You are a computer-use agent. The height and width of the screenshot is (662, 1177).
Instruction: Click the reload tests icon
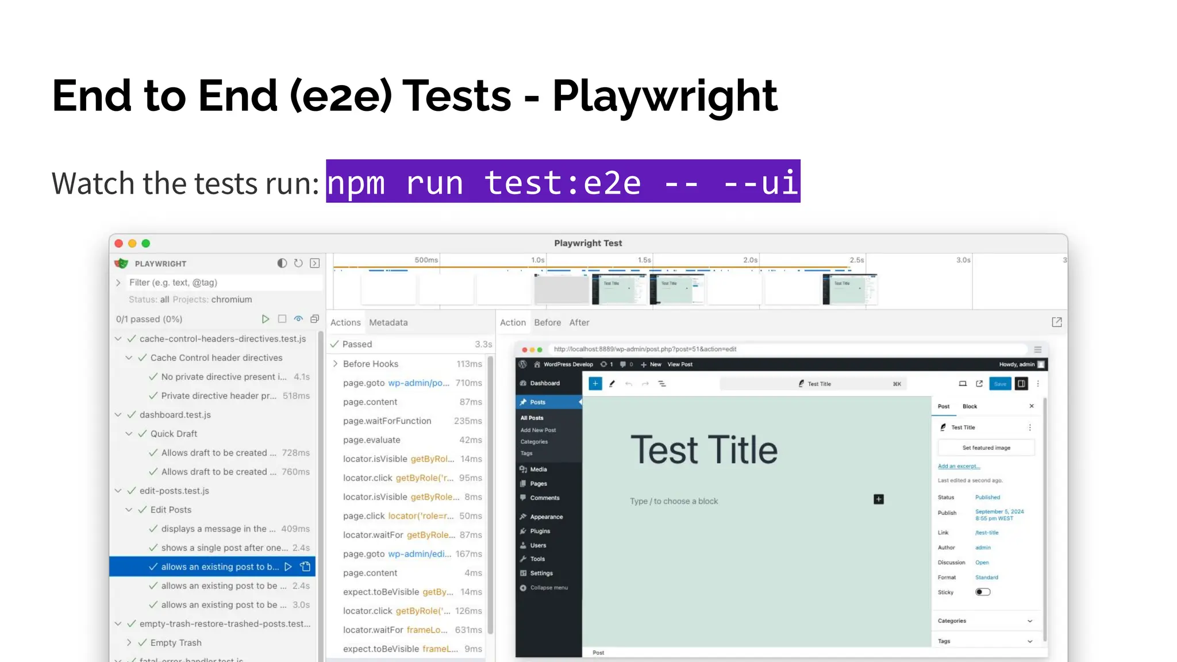(298, 263)
